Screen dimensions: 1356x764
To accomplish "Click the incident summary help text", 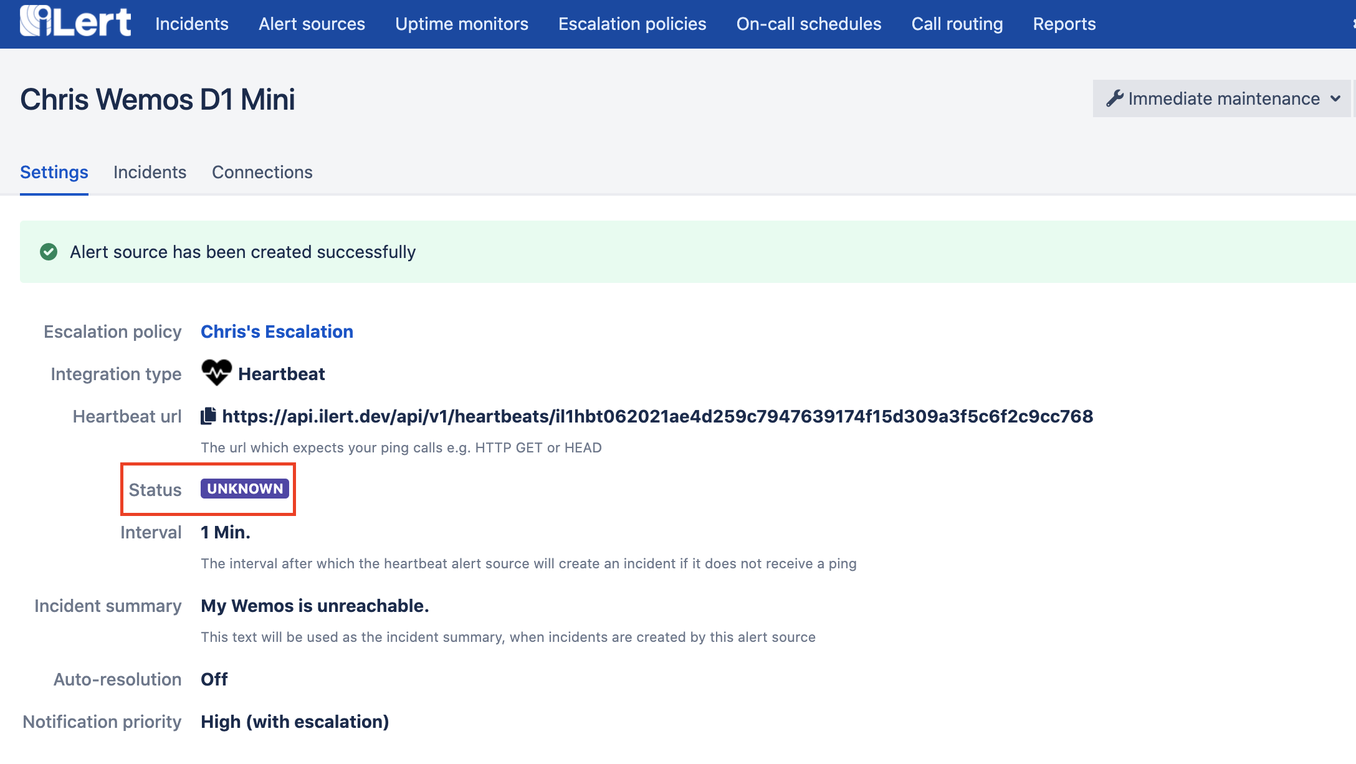I will point(508,637).
